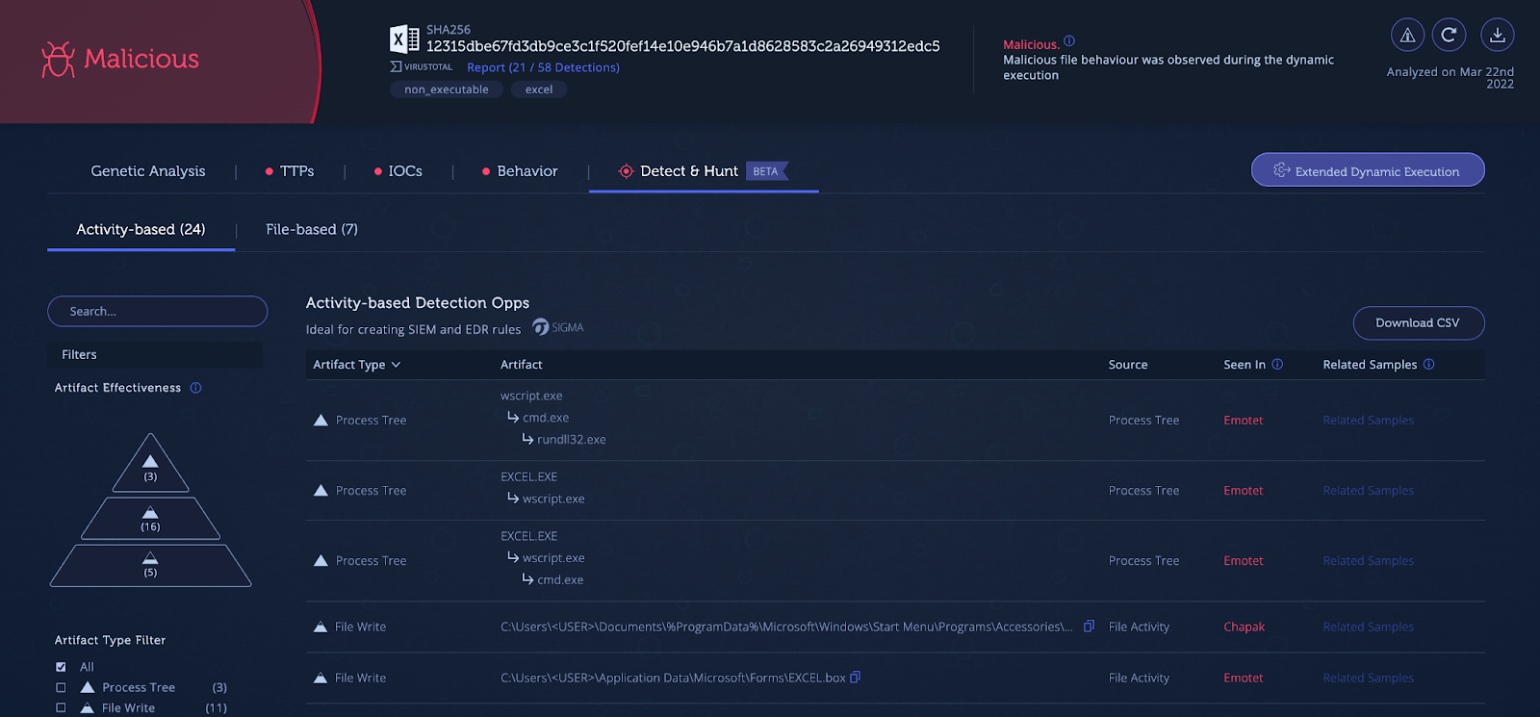1540x717 pixels.
Task: Click the SHA256 hash value
Action: coord(683,46)
